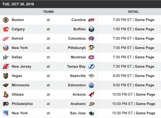
Task: Click the Pittsburgh Penguins logo
Action: [x=92, y=48]
